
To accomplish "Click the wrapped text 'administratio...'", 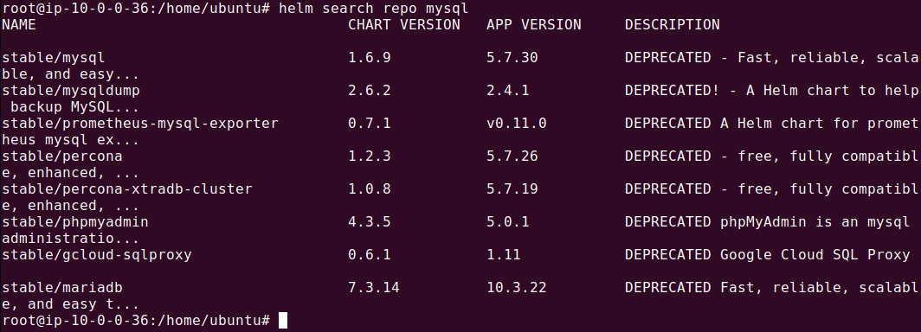I will point(71,238).
